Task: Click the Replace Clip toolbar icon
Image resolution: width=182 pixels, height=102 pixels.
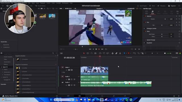Action: point(107,53)
